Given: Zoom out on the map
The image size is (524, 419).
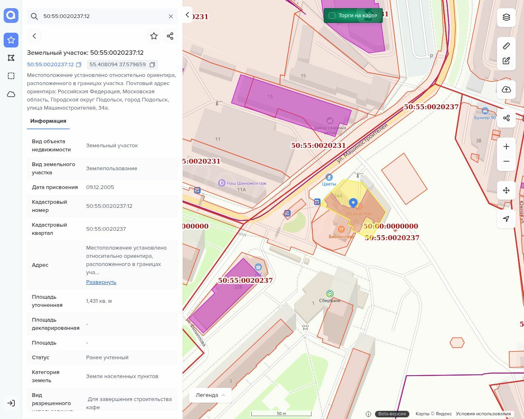Looking at the screenshot, I should 506,161.
